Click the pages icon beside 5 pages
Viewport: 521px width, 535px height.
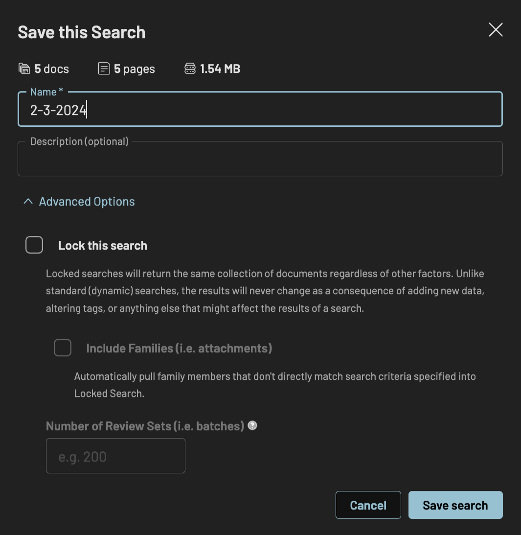click(104, 69)
